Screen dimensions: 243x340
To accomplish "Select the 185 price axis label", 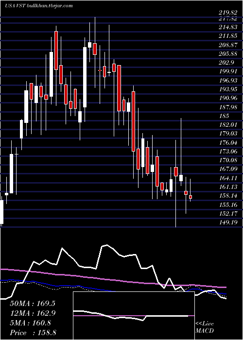I will pyautogui.click(x=224, y=116).
